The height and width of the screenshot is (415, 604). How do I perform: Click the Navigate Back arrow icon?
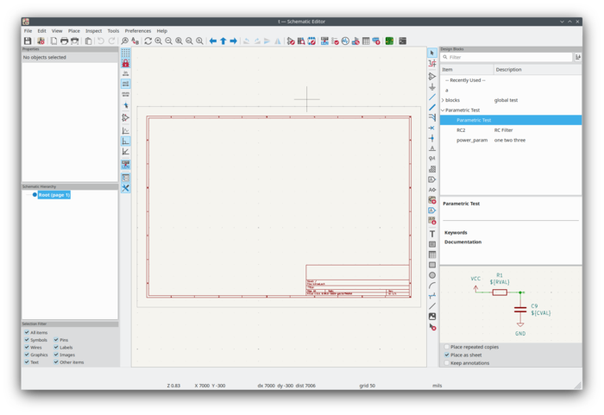[x=213, y=41]
